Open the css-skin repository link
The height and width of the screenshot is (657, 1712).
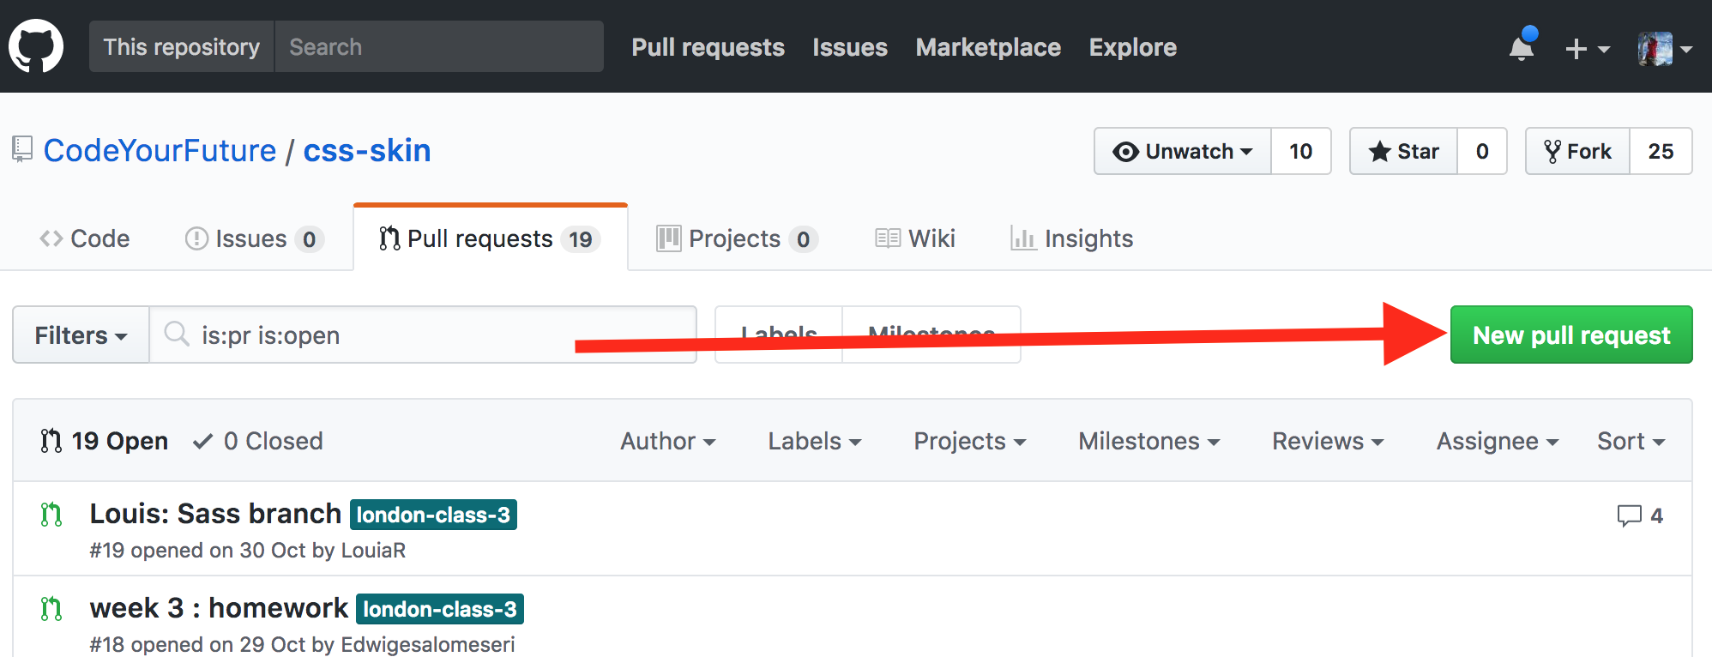(367, 150)
